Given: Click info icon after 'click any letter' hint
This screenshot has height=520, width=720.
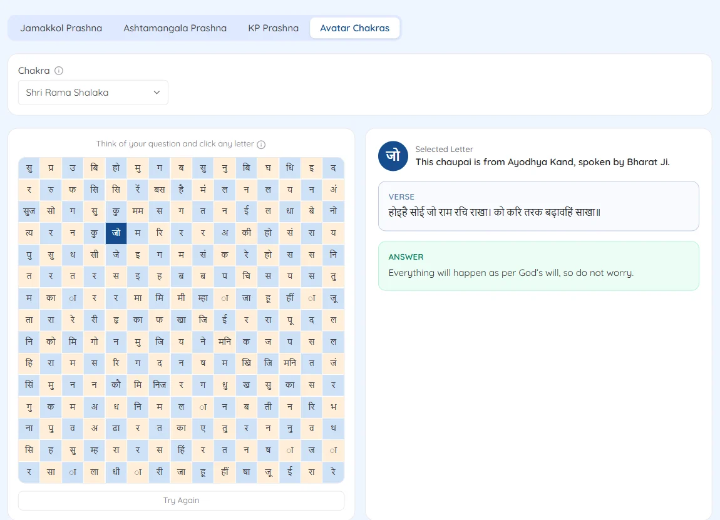Looking at the screenshot, I should (x=261, y=145).
